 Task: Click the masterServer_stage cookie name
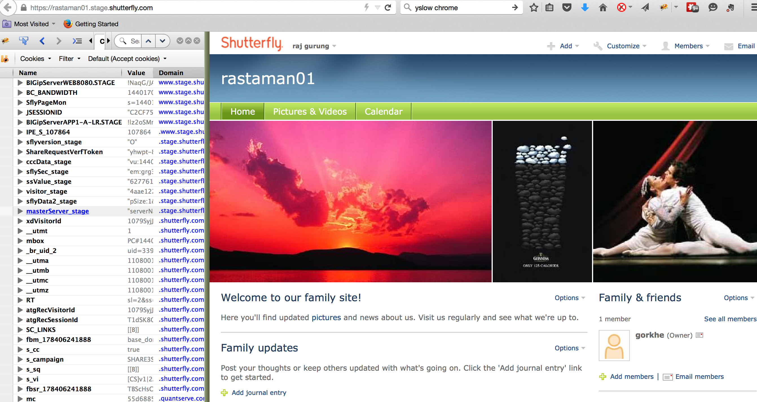pos(58,211)
